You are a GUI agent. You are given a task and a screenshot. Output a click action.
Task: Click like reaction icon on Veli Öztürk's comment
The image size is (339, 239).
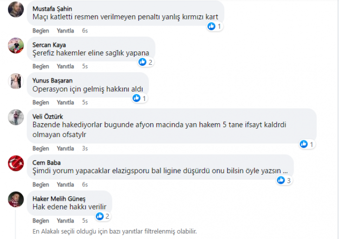[x=304, y=144]
